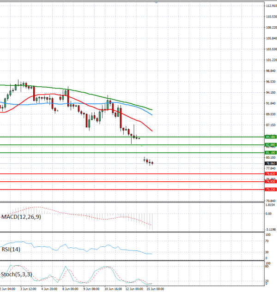
Task: Click the 15 Jun 00:00 time label
Action: (x=155, y=289)
